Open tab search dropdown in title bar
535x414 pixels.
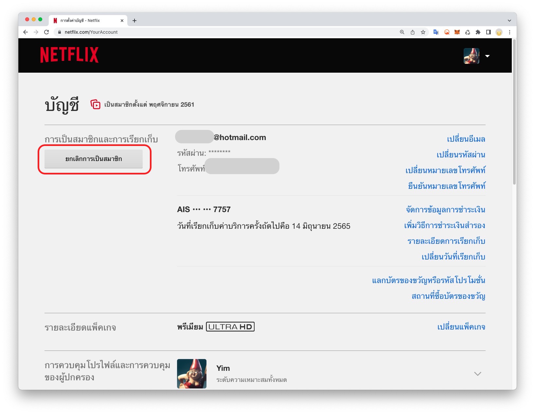click(x=509, y=20)
